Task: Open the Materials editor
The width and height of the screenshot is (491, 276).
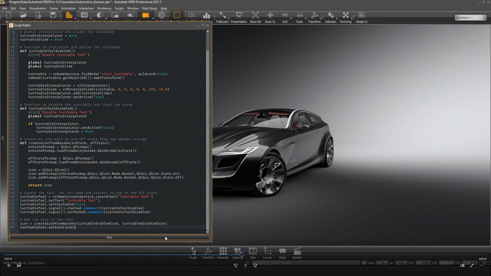Action: (223, 252)
